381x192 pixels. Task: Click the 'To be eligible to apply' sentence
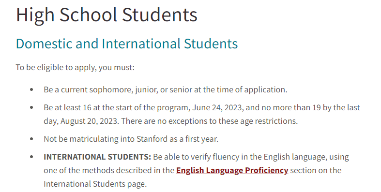[x=75, y=67]
